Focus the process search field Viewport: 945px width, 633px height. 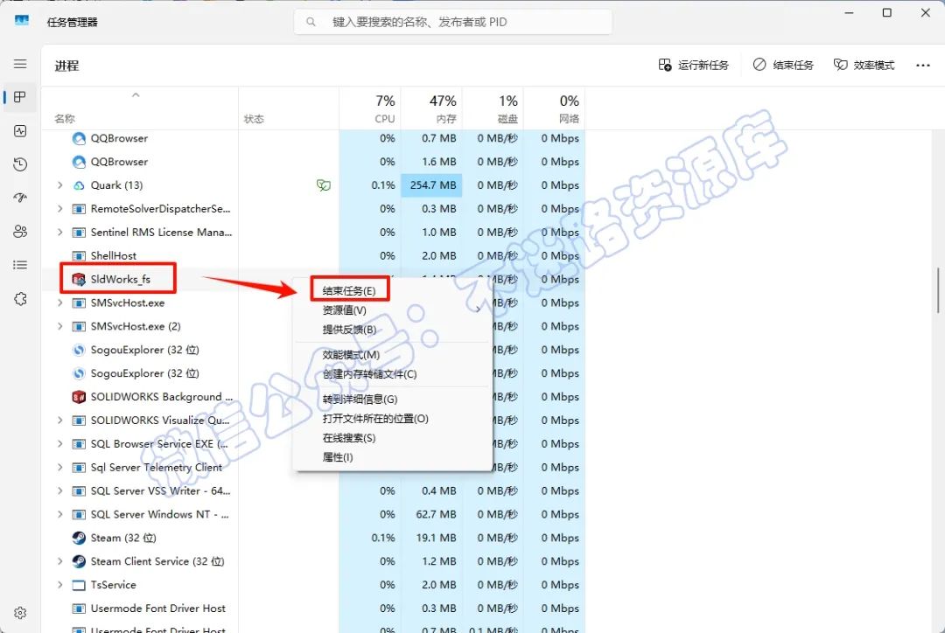tap(453, 22)
